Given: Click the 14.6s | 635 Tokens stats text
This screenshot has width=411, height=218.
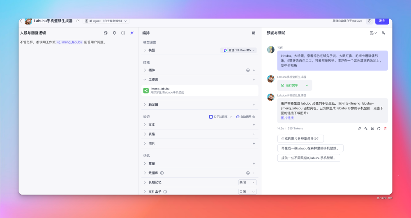Looking at the screenshot, I should coord(290,129).
